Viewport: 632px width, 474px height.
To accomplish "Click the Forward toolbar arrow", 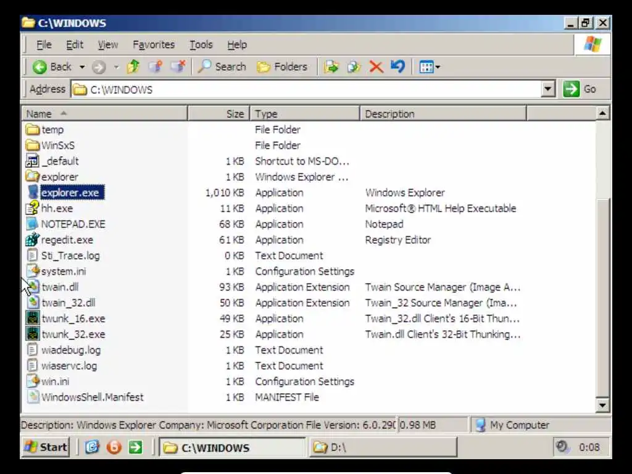I will point(99,67).
